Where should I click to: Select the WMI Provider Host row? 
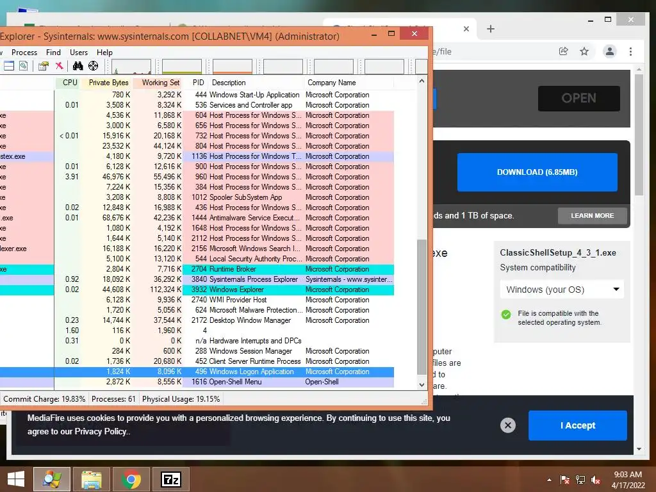click(197, 300)
